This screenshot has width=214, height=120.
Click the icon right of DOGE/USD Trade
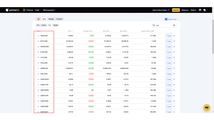[x=174, y=47]
